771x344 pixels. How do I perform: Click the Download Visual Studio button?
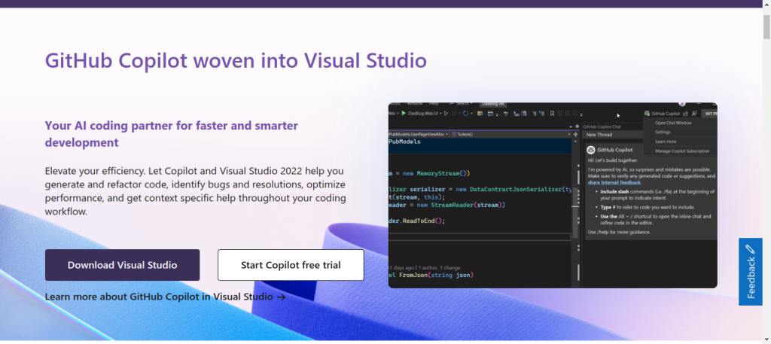click(123, 265)
